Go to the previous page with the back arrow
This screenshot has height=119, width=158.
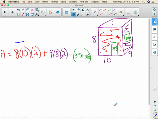[5, 12]
